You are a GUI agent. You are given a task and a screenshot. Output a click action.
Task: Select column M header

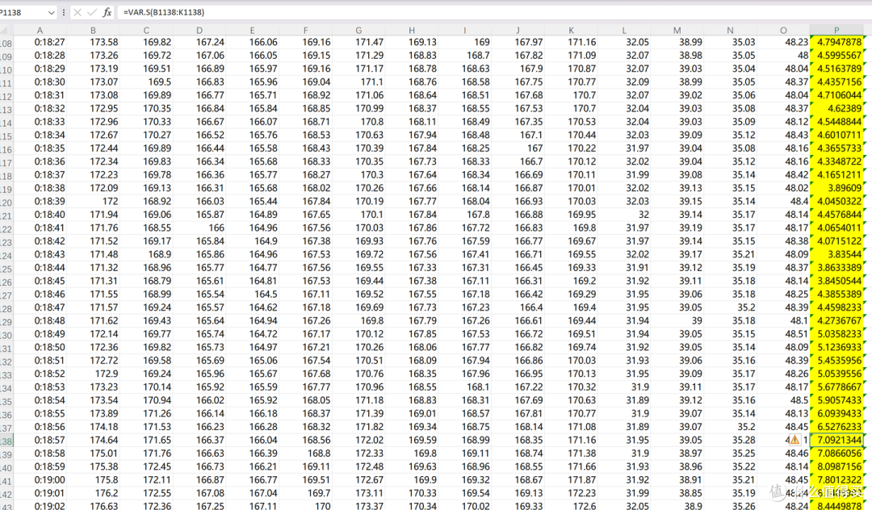pyautogui.click(x=677, y=31)
